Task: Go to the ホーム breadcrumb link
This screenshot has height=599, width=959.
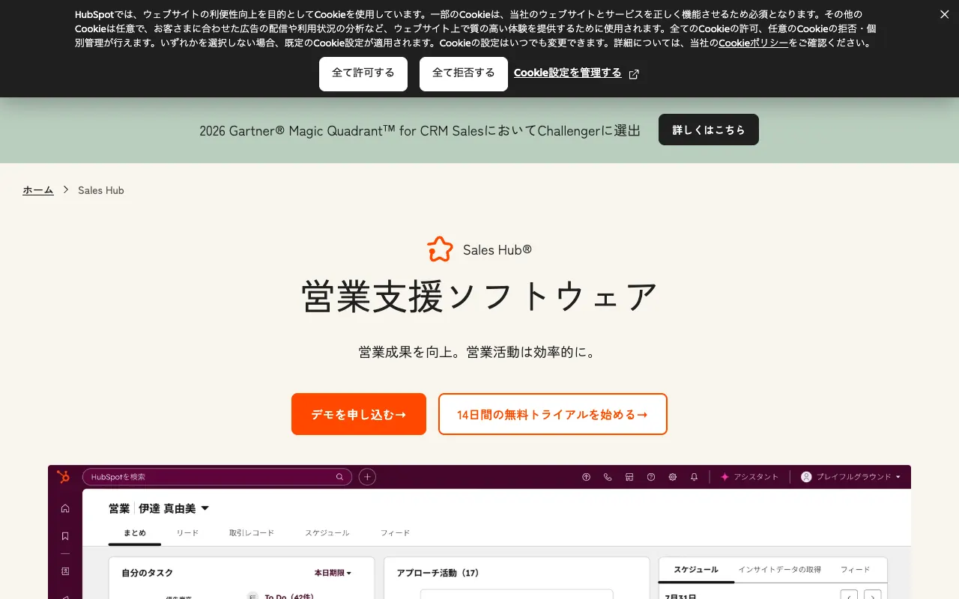Action: coord(38,190)
